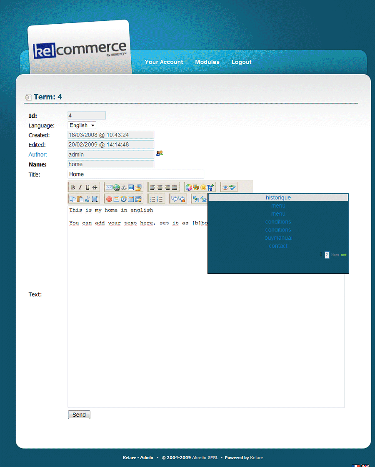Click the scissors cut icon
Viewport: 375px width, 467px height.
(x=87, y=199)
